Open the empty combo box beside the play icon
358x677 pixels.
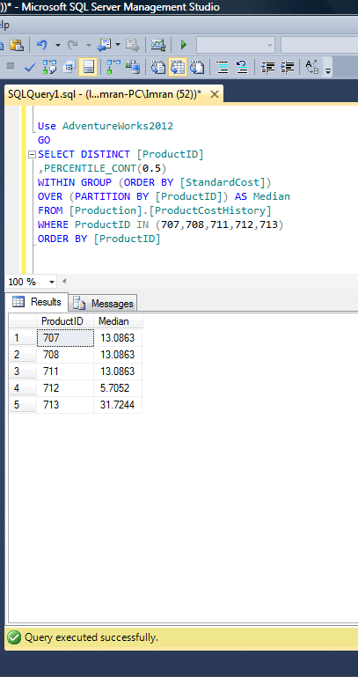tap(236, 45)
